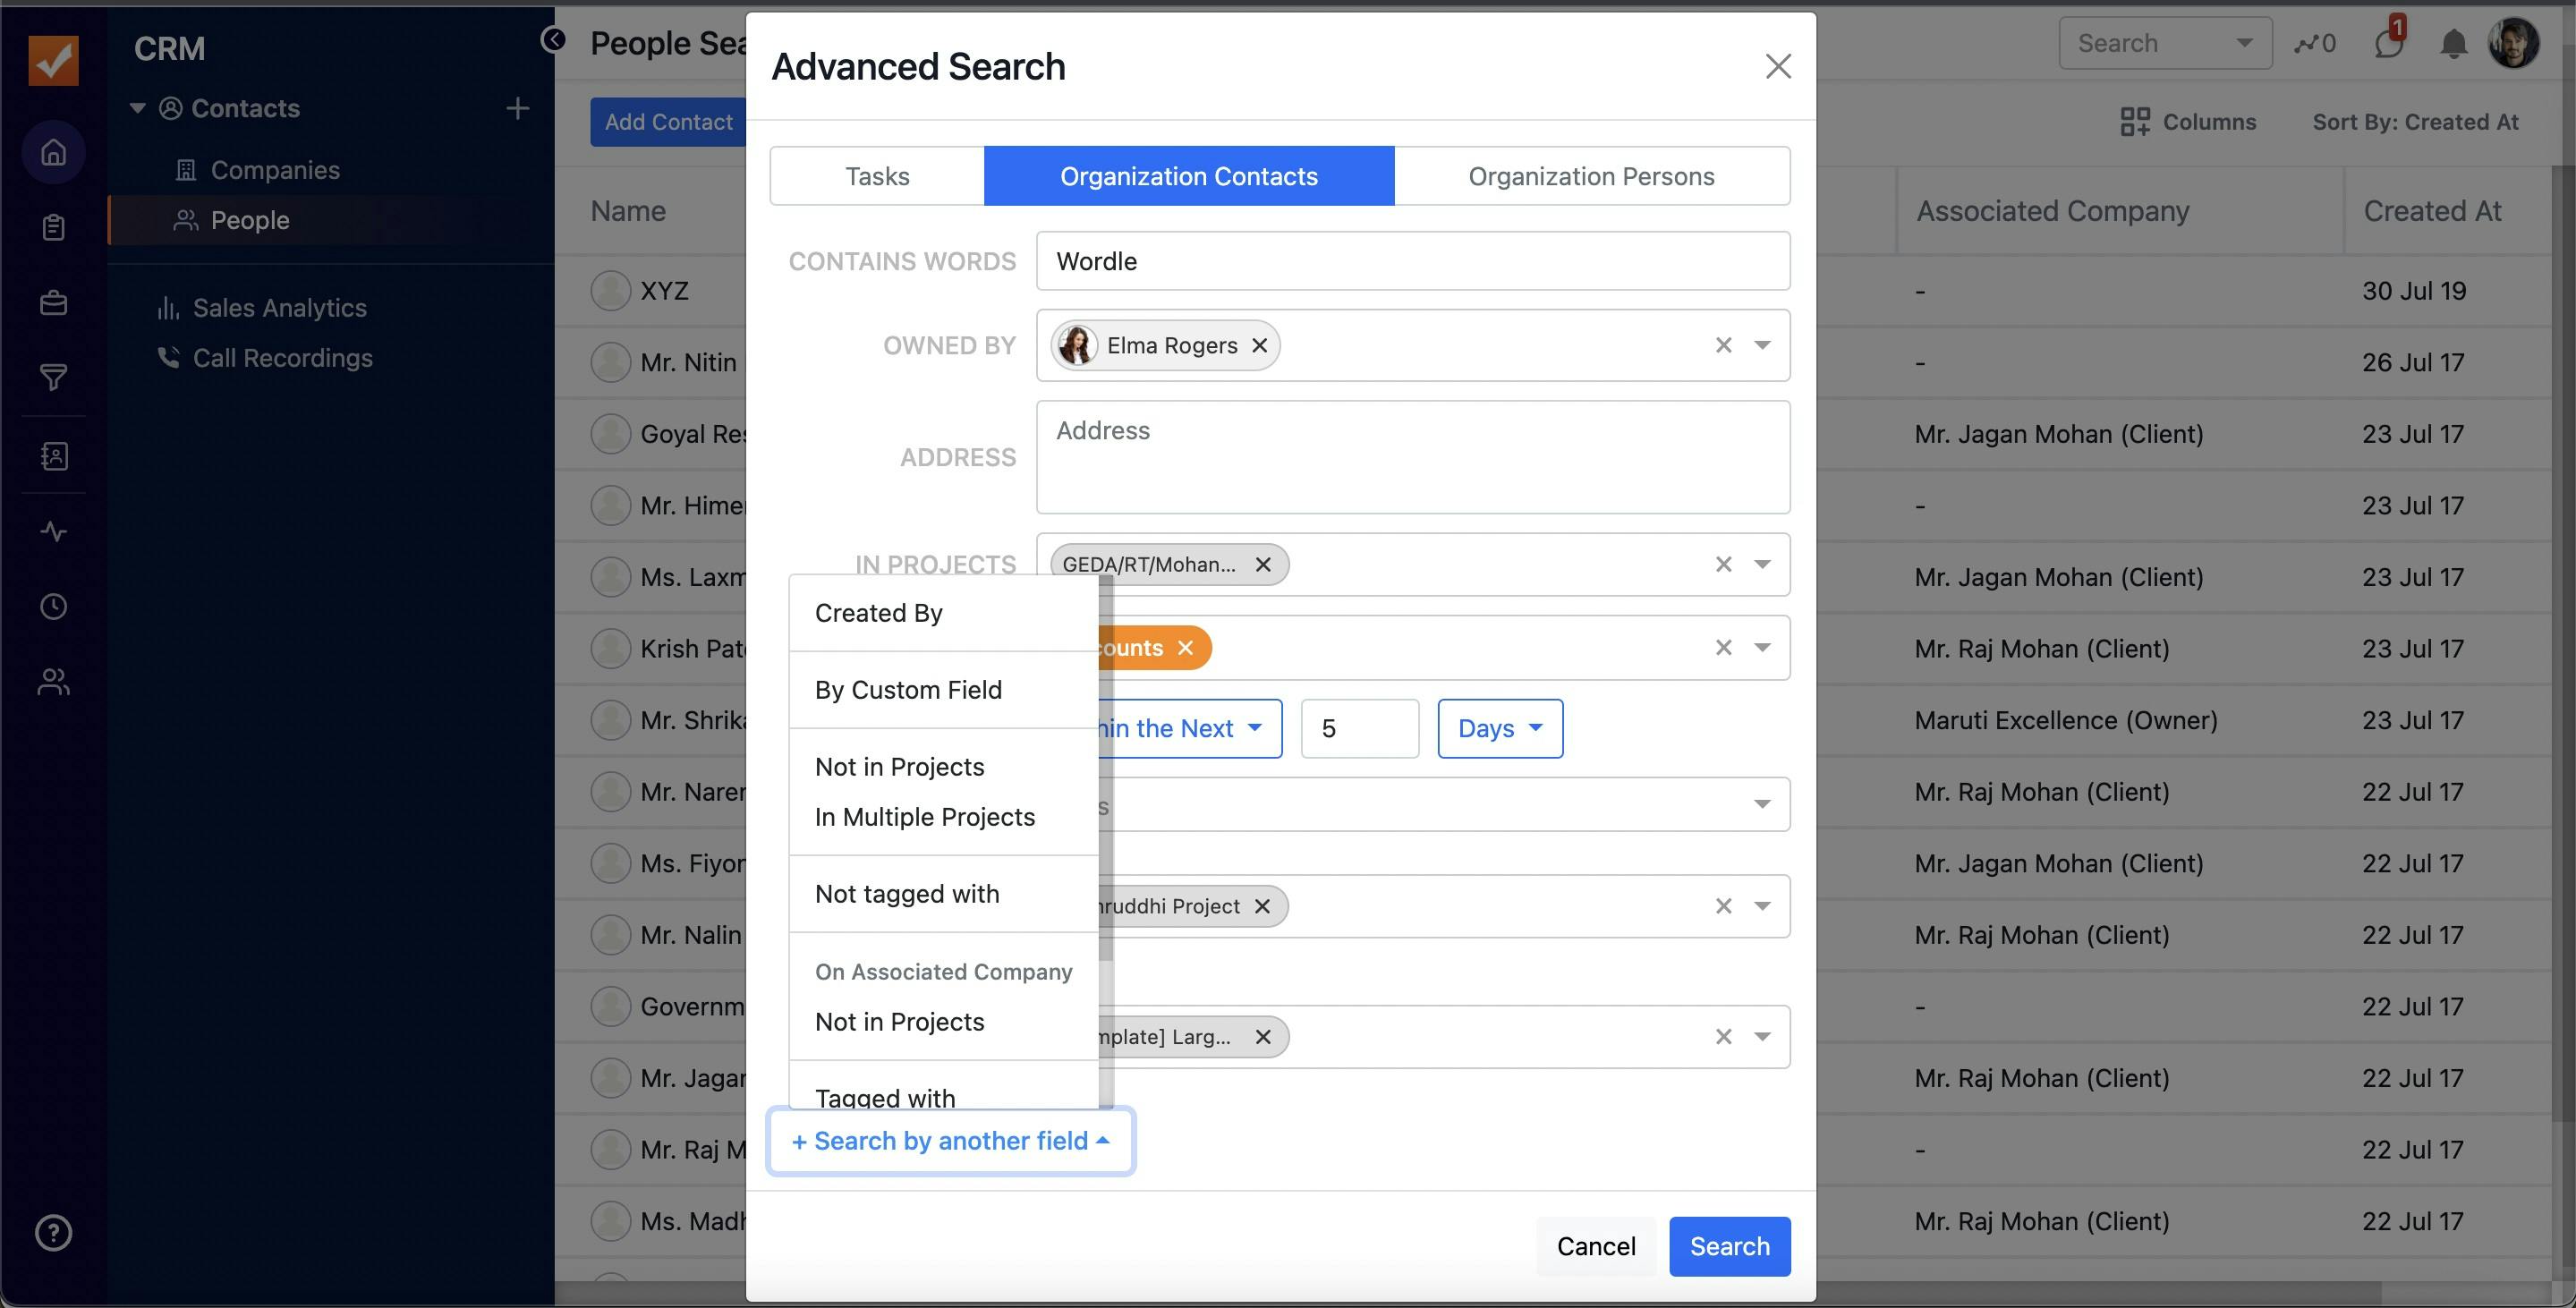Clear all values in Owned By field
Viewport: 2576px width, 1308px height.
tap(1723, 345)
